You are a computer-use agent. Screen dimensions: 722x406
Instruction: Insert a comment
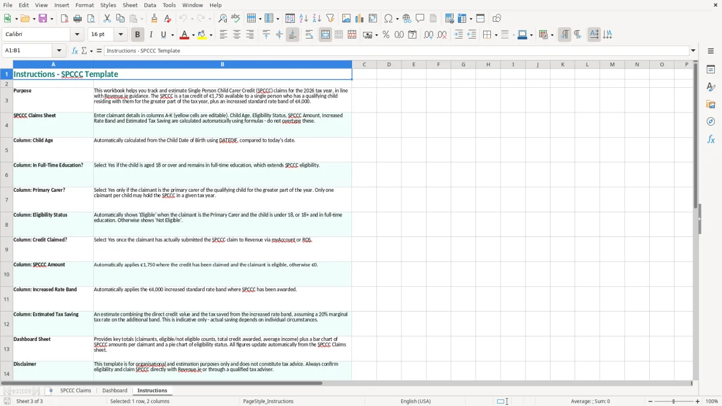(420, 19)
